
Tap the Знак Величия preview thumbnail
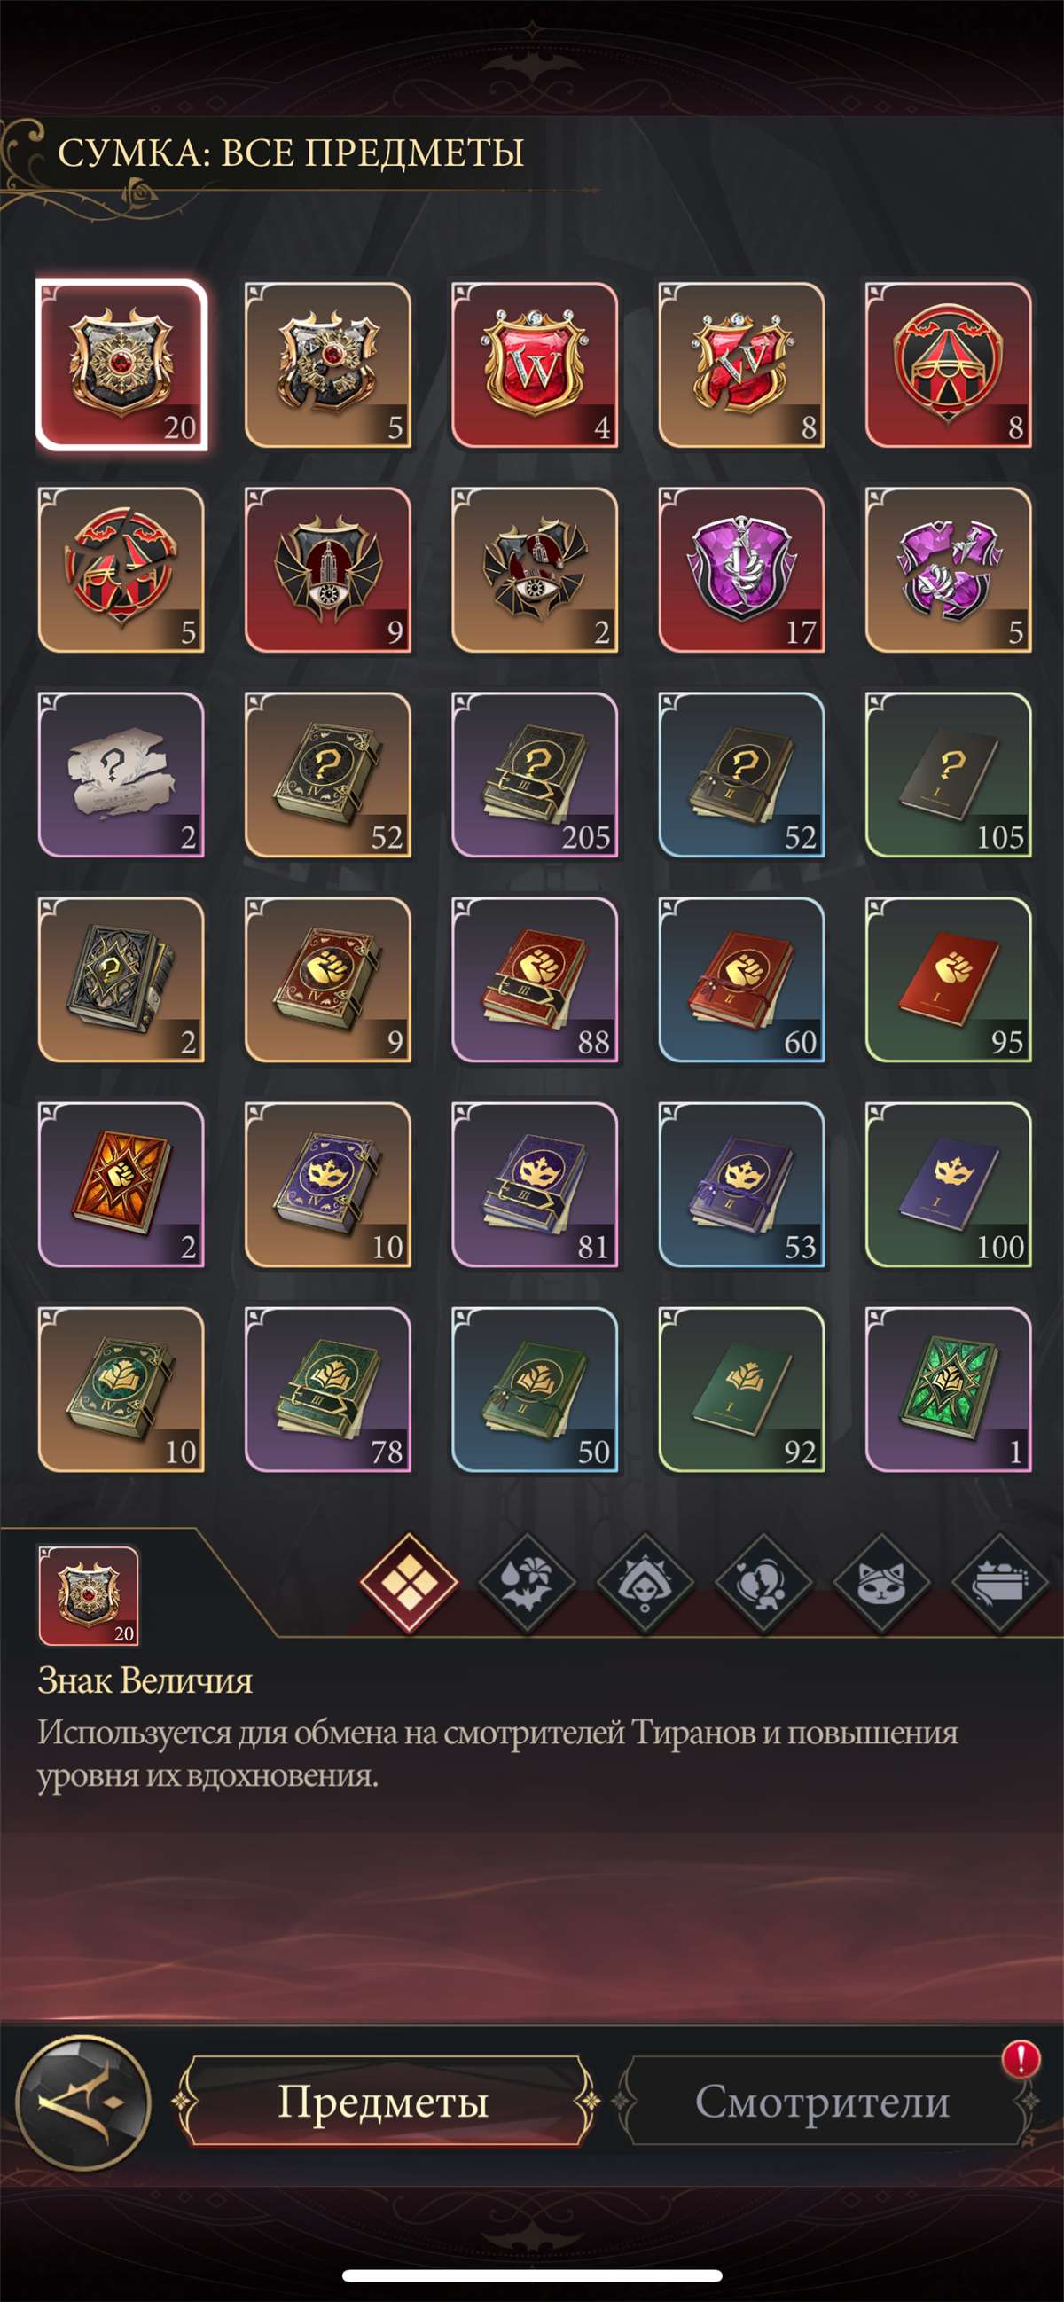point(89,1596)
